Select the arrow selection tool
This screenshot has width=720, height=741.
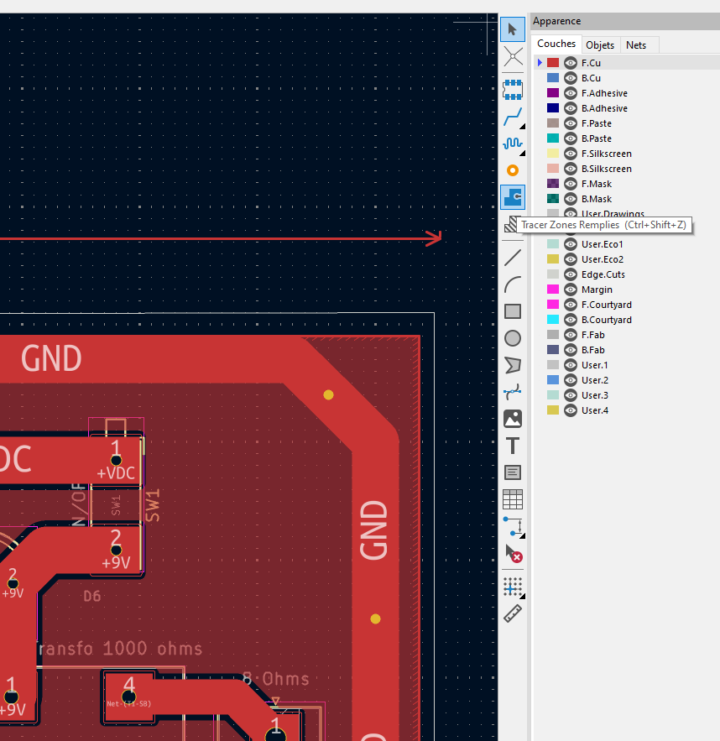point(513,29)
